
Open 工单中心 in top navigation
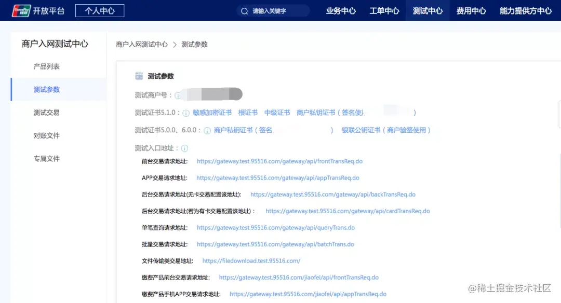pyautogui.click(x=384, y=11)
